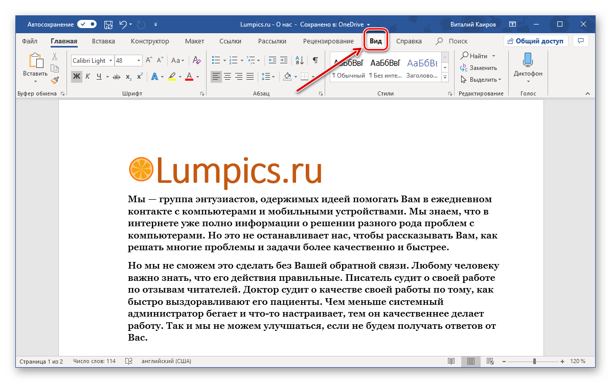The height and width of the screenshot is (383, 611).
Task: Click the font color red A
Action: click(x=189, y=76)
